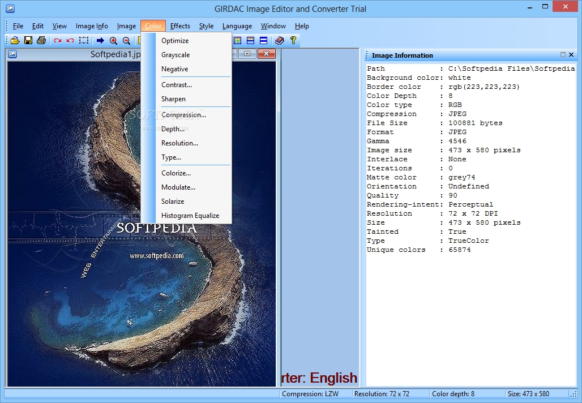
Task: Zoom out with the minus magnifier
Action: 127,40
